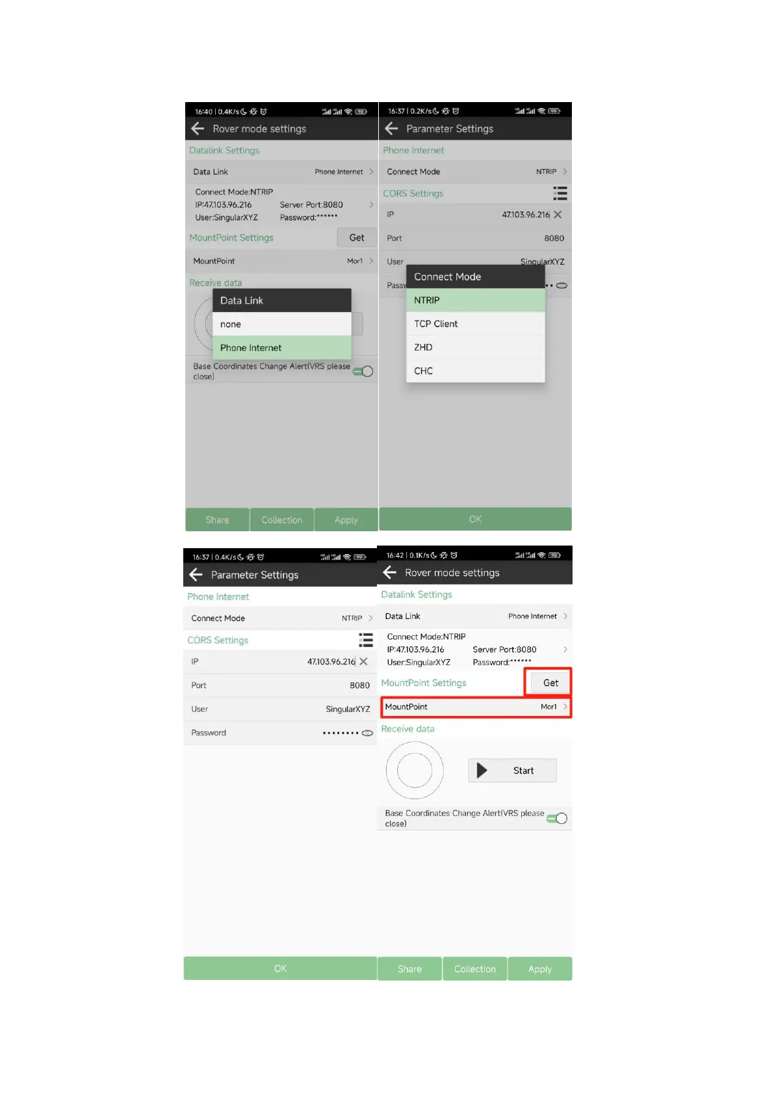Image resolution: width=774 pixels, height=1095 pixels.
Task: Tap Apply at the bottom of the bottom-right screen
Action: coord(540,969)
